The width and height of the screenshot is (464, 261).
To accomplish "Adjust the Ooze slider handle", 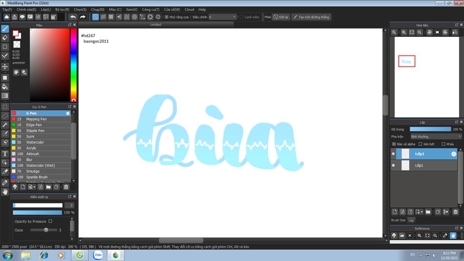I will click(46, 230).
